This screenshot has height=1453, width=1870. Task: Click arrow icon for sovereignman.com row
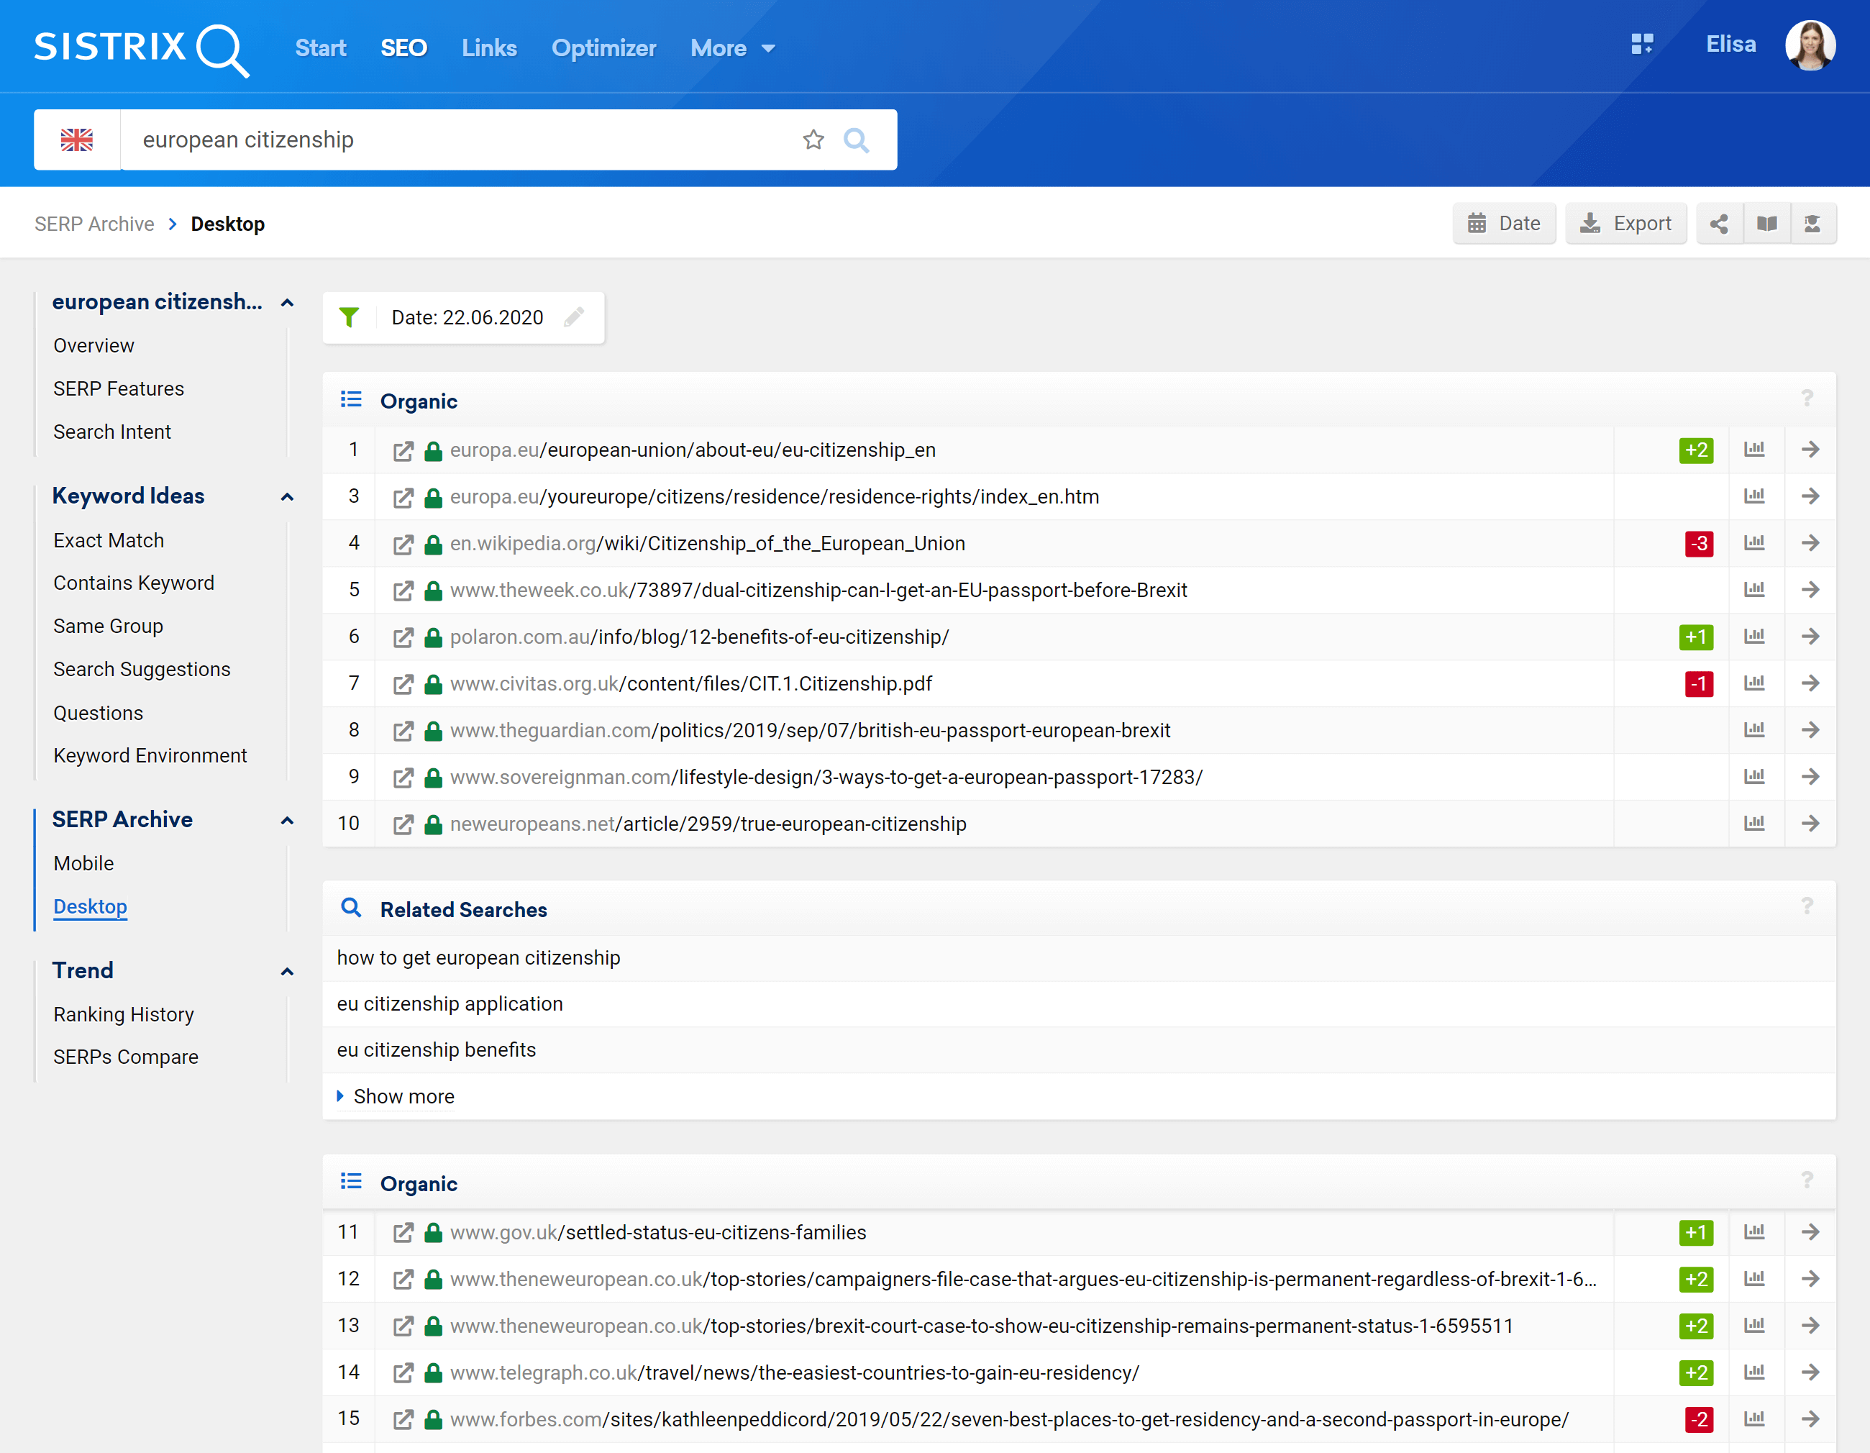[x=1810, y=777]
